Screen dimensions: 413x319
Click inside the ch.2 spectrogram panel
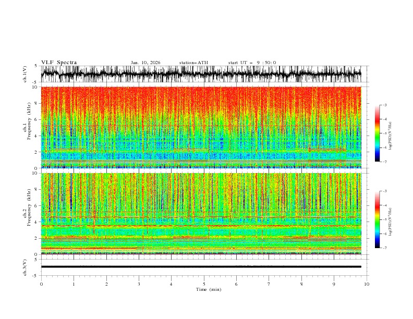point(201,214)
